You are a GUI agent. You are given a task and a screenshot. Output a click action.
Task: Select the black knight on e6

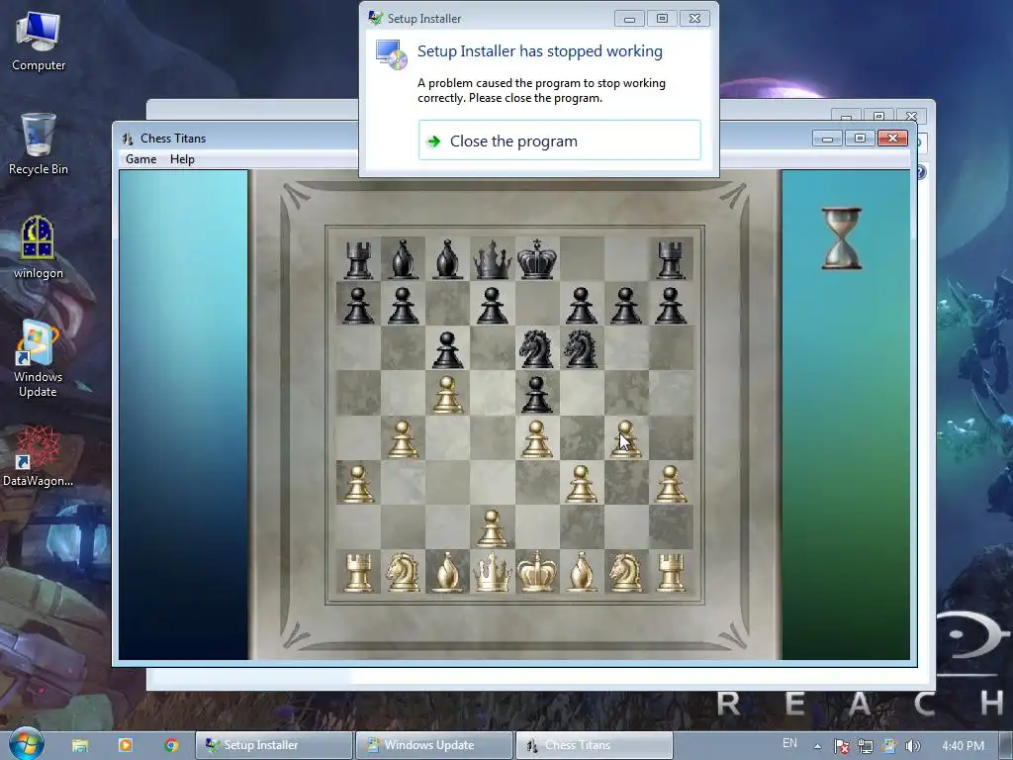pos(537,348)
